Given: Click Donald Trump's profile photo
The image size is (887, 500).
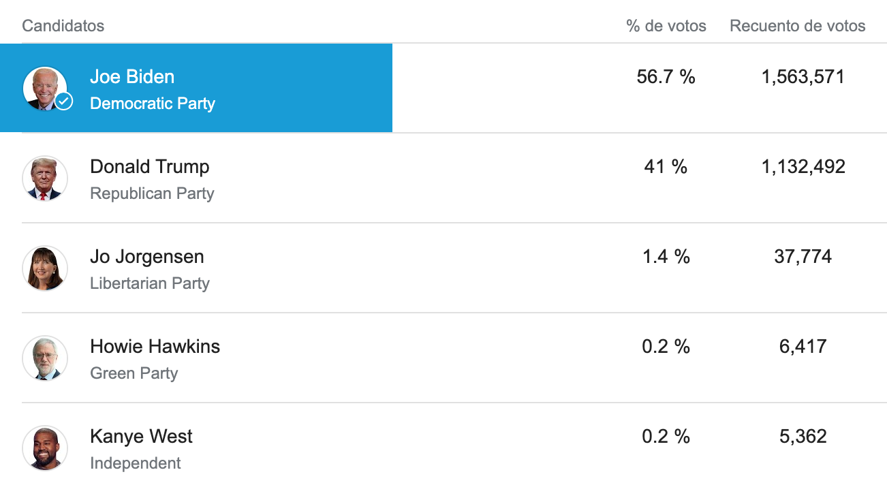Looking at the screenshot, I should pos(45,178).
